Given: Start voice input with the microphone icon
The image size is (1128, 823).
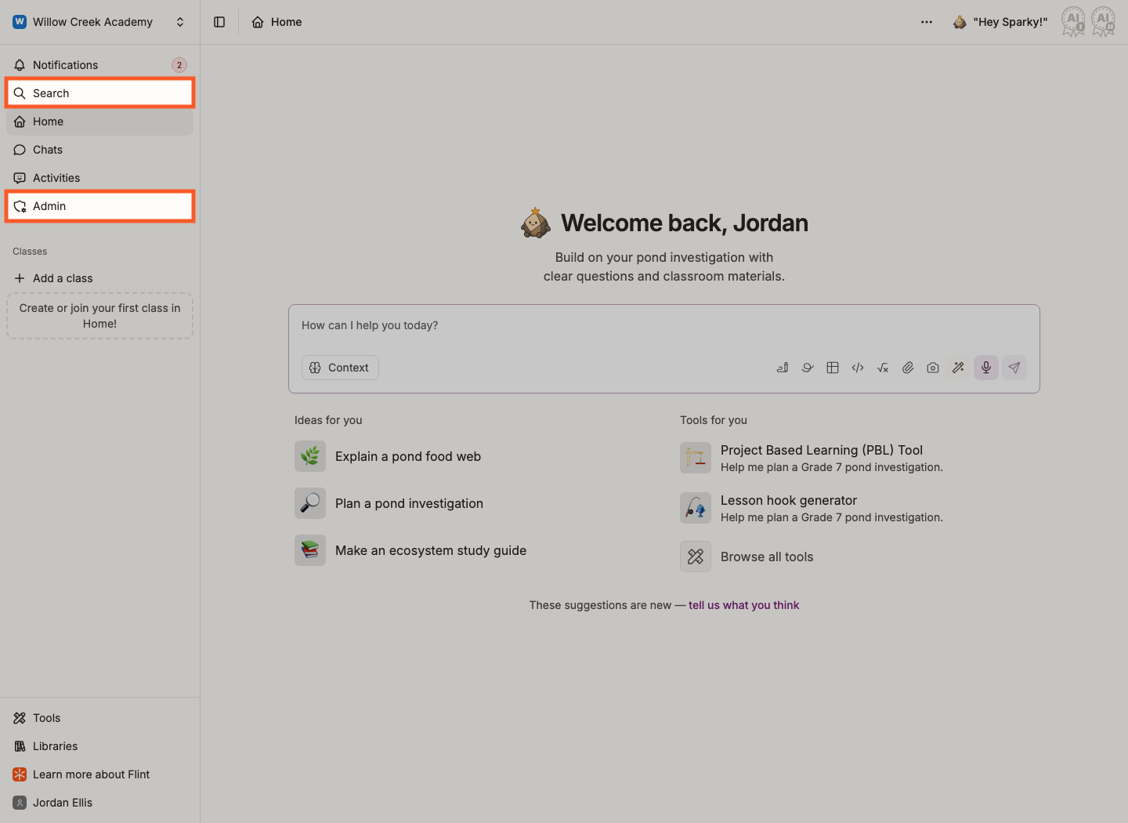Looking at the screenshot, I should [x=986, y=368].
